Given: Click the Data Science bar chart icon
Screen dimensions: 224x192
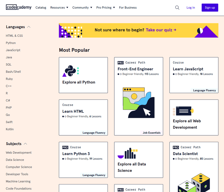Looking at the screenshot, I should [x=128, y=153].
